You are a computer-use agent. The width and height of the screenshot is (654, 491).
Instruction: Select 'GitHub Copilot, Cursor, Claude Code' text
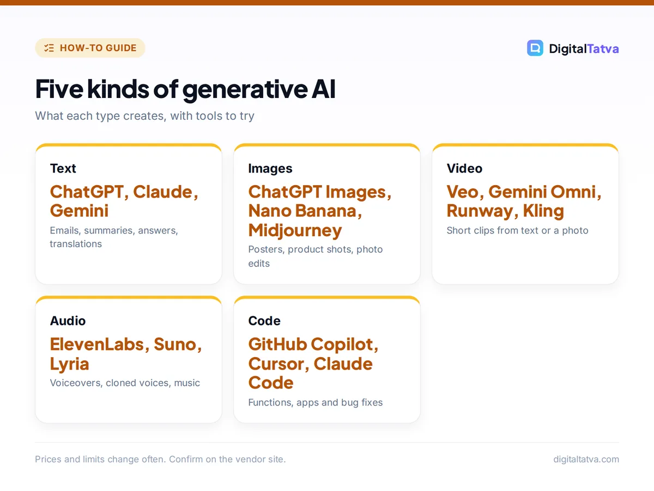pos(313,363)
